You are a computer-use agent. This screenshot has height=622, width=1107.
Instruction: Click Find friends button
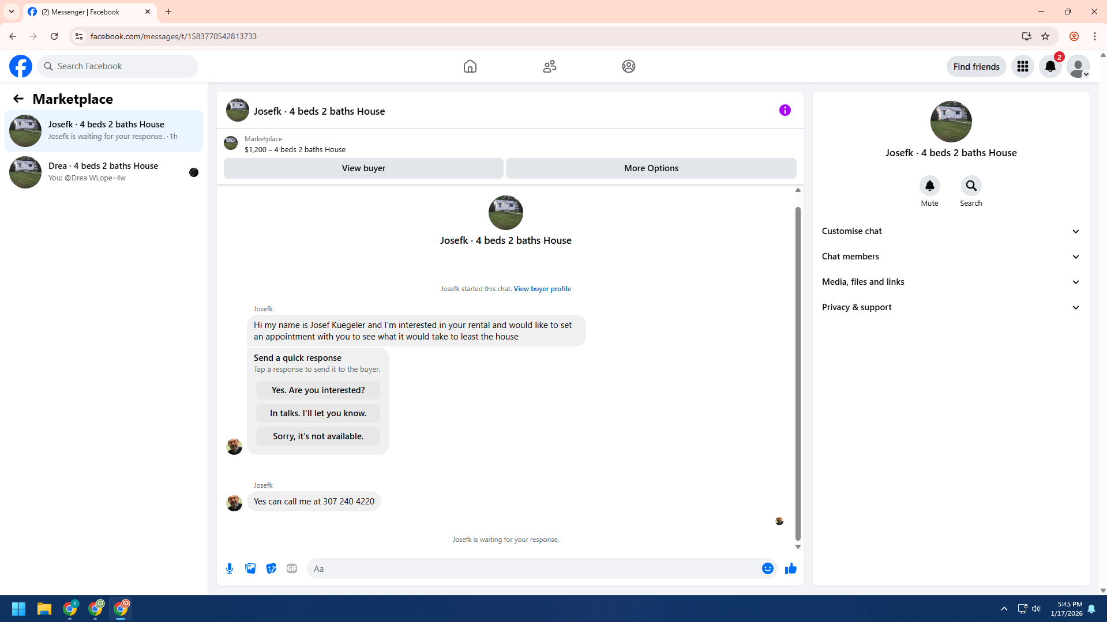click(976, 66)
